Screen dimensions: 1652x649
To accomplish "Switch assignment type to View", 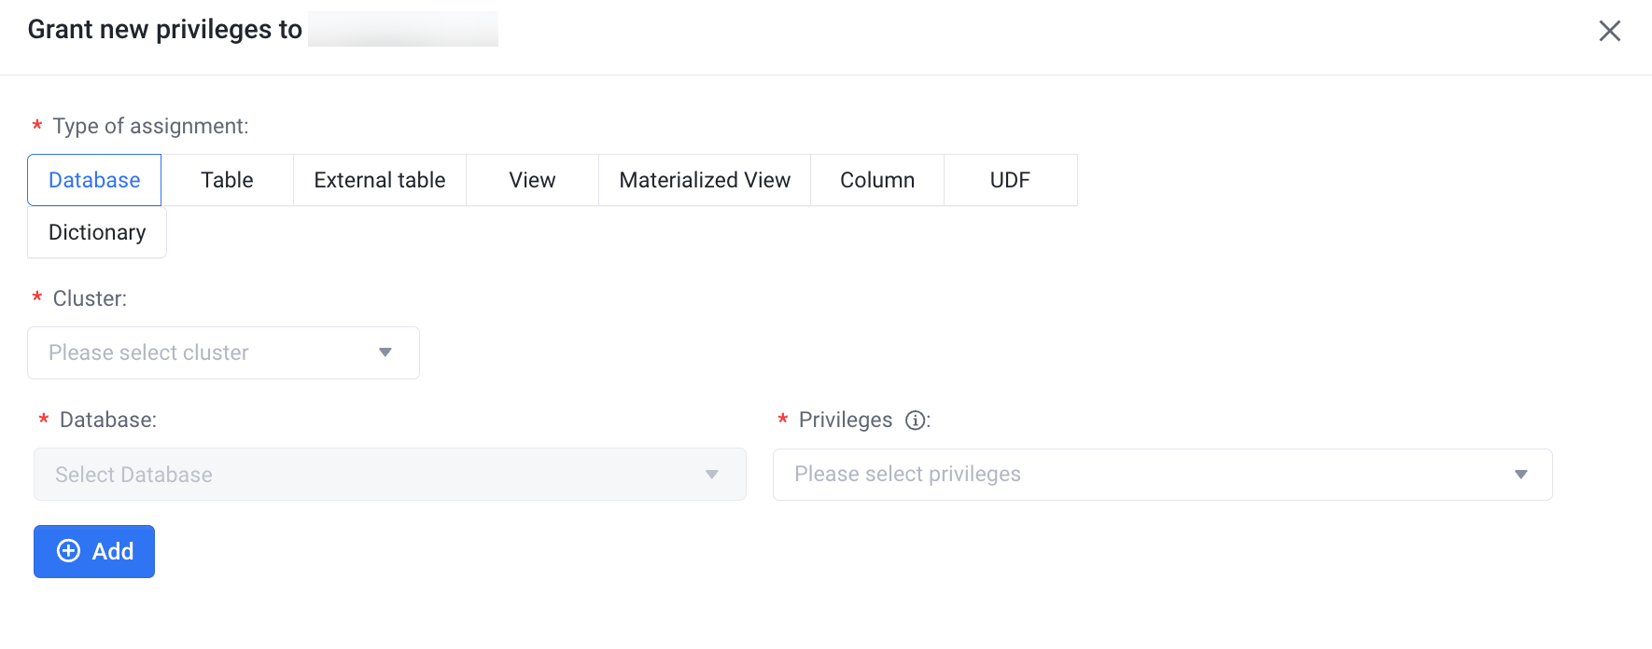I will pos(532,180).
